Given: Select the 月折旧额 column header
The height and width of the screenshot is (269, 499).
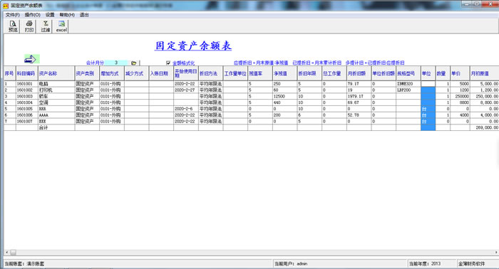Looking at the screenshot, I should click(359, 73).
